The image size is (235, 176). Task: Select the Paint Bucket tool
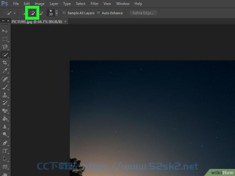point(5,119)
